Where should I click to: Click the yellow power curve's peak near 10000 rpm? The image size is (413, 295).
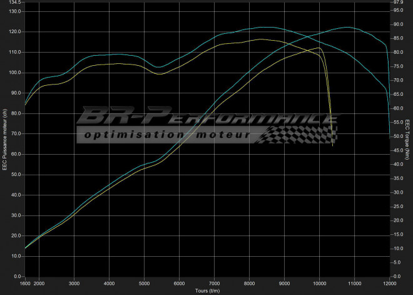(x=319, y=48)
